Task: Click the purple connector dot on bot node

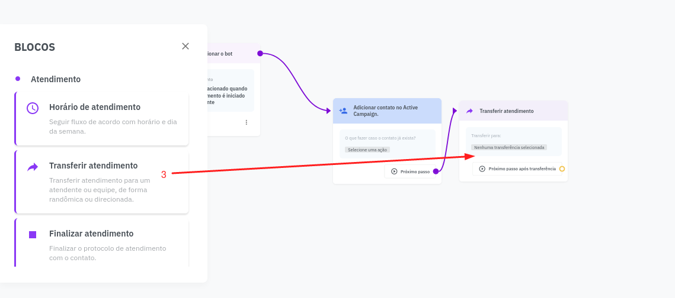Action: coord(260,53)
